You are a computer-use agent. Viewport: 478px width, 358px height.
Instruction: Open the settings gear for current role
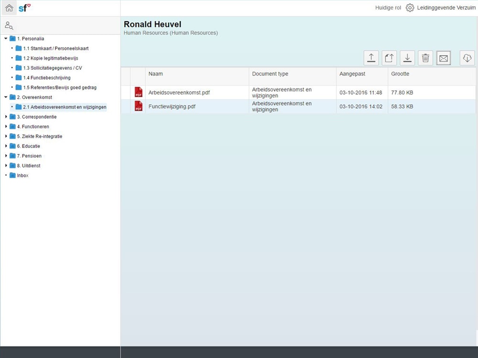point(410,8)
